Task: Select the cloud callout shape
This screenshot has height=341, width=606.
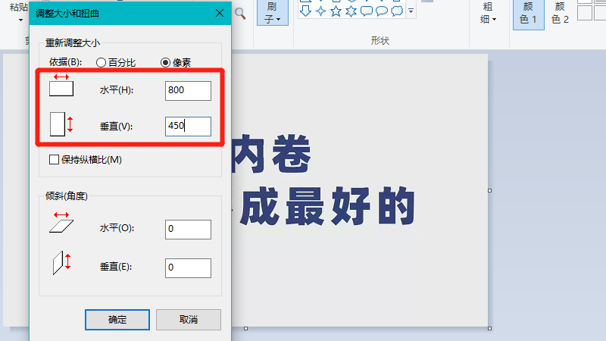Action: click(x=398, y=11)
